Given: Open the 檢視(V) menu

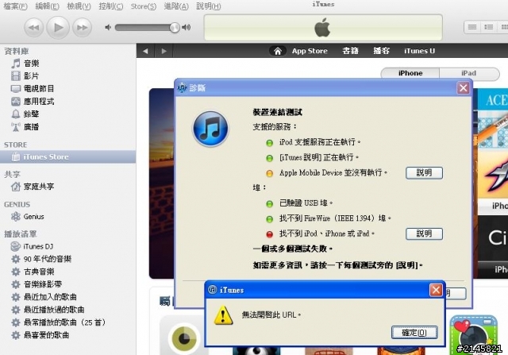Looking at the screenshot, I should (x=79, y=6).
